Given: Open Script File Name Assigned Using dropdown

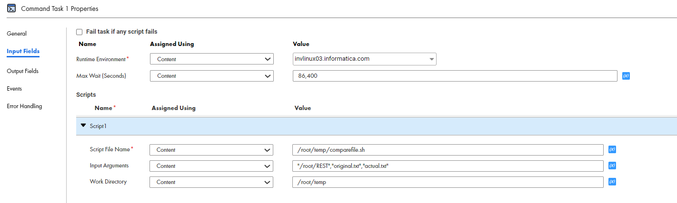Looking at the screenshot, I should [x=212, y=150].
